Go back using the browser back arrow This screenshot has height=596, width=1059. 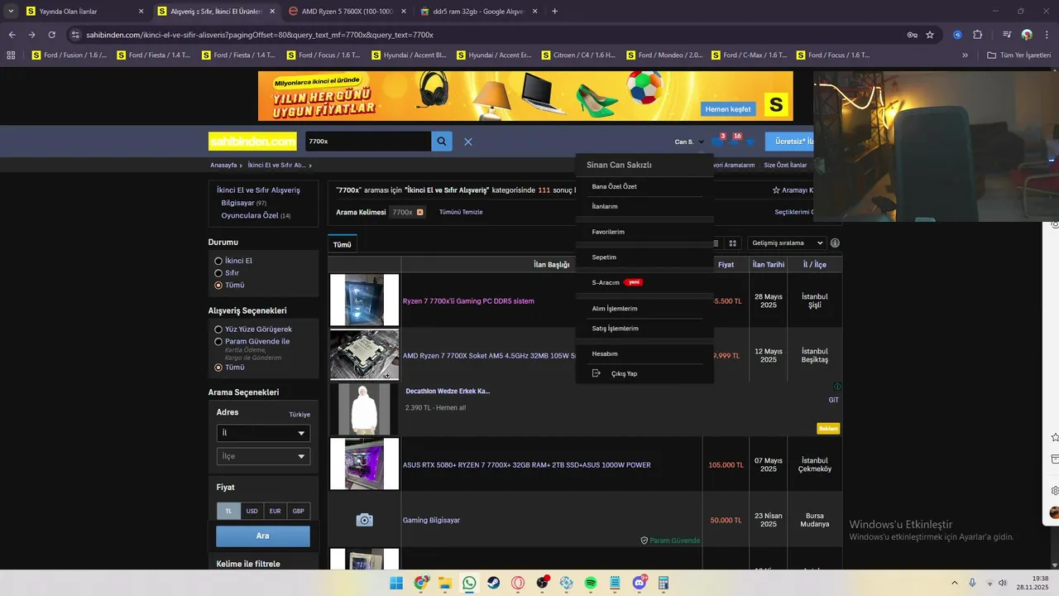pyautogui.click(x=12, y=35)
